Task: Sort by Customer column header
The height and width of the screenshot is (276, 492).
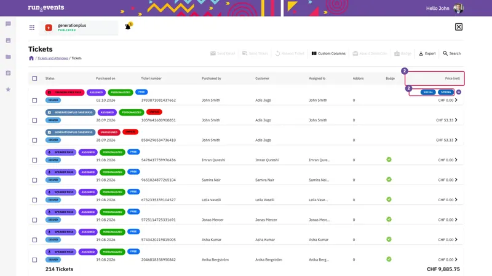Action: click(x=262, y=79)
